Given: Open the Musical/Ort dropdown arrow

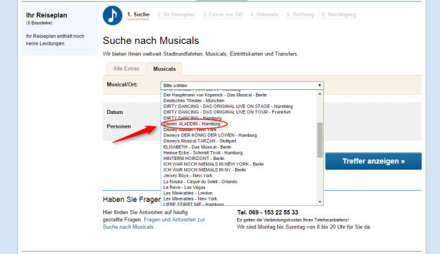Looking at the screenshot, I should pyautogui.click(x=319, y=85).
